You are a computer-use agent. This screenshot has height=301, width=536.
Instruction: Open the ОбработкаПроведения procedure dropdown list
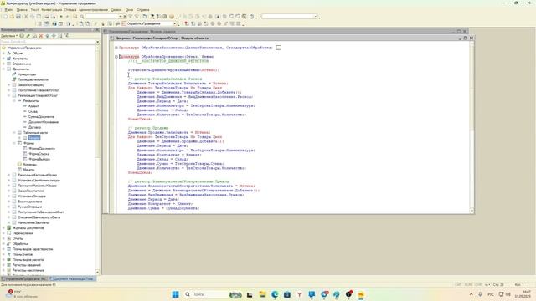[x=175, y=24]
